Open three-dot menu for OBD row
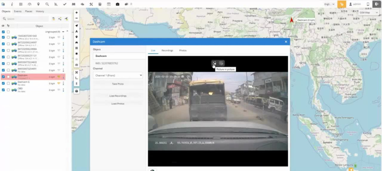Image resolution: width=382 pixels, height=171 pixels. (63, 90)
